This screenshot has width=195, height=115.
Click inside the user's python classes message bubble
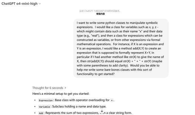pos(121,48)
